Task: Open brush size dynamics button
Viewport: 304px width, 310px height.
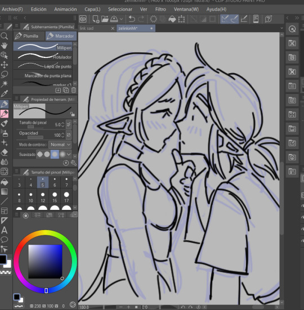Action: [69, 124]
